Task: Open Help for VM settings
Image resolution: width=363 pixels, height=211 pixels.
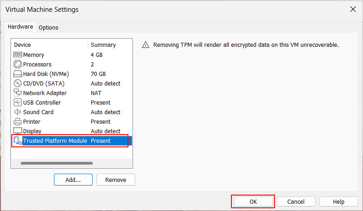Action: tap(338, 201)
